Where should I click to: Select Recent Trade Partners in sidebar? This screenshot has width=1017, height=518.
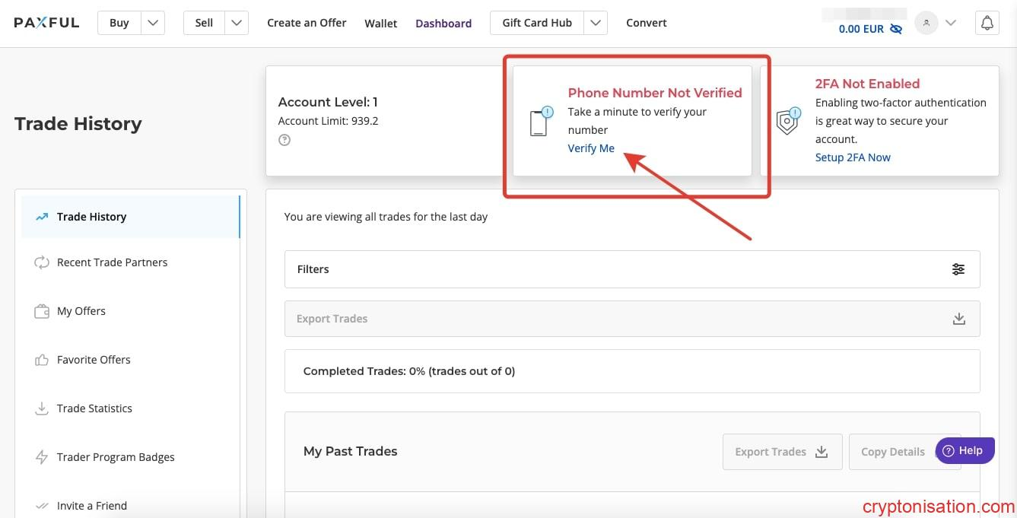[112, 262]
